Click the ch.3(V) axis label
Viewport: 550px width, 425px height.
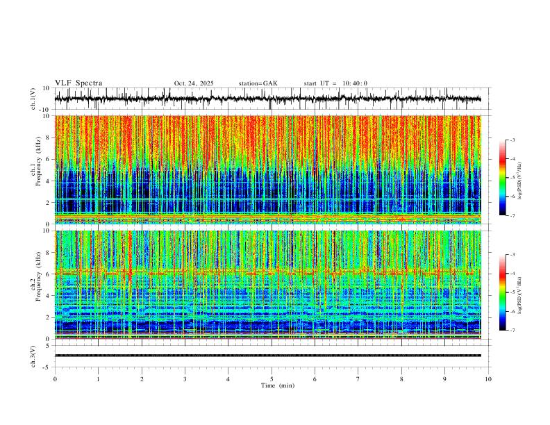(33, 356)
